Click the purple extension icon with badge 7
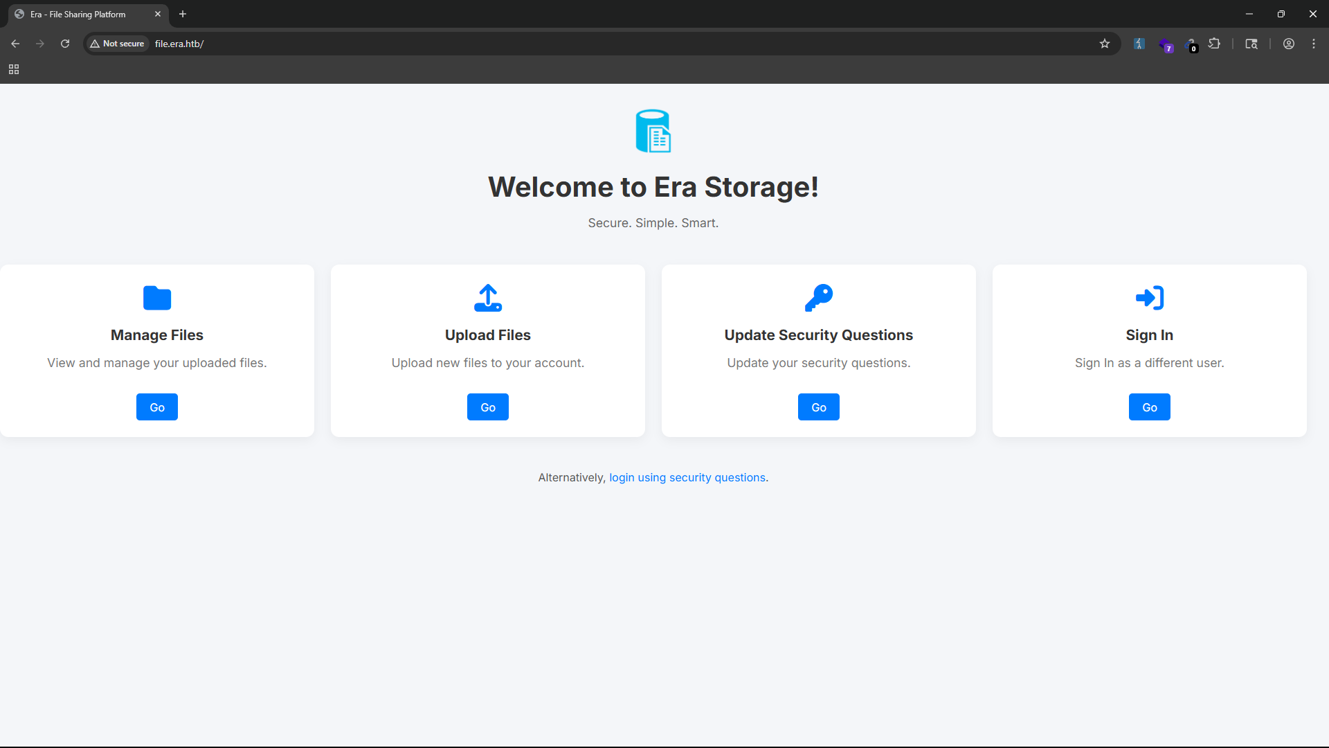 pos(1166,45)
